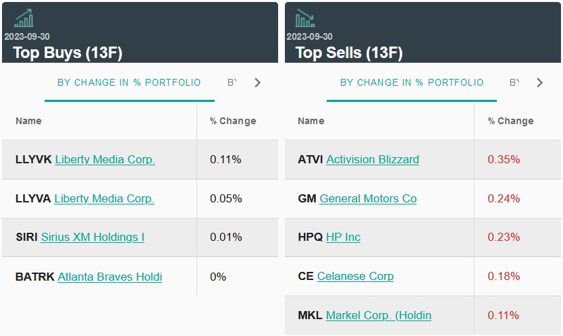The image size is (563, 336).
Task: Expand more tabs with the Top Buys chevron
Action: tap(257, 83)
